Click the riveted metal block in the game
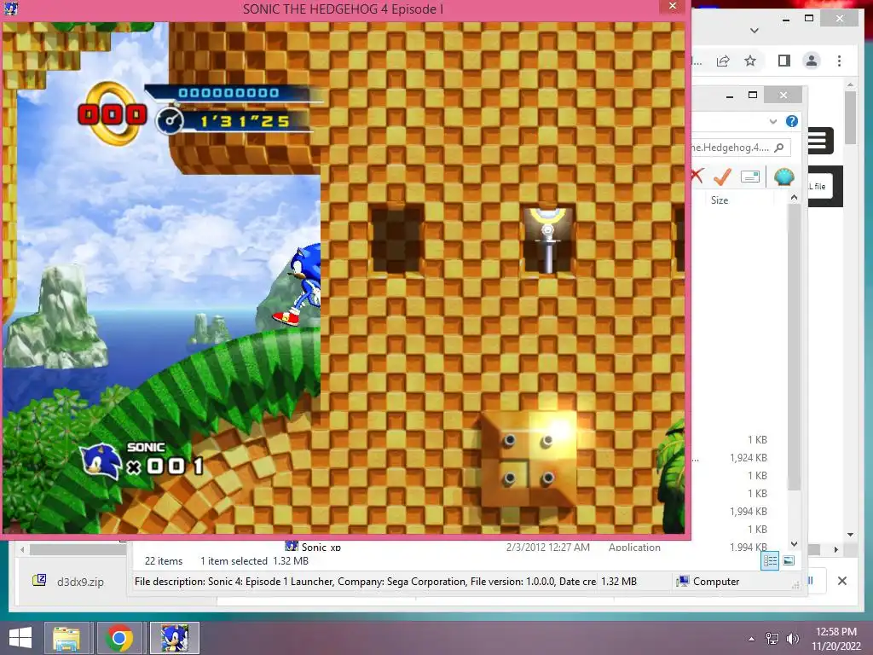873x655 pixels. pyautogui.click(x=529, y=460)
